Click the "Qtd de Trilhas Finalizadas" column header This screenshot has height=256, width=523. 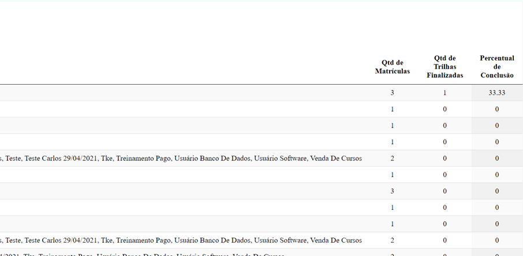444,67
